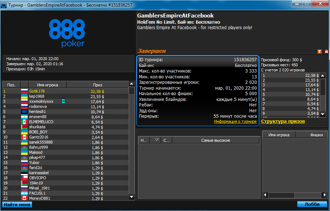330x211 pixels.
Task: Click the flag icon beside kep1968
Action: click(x=24, y=96)
